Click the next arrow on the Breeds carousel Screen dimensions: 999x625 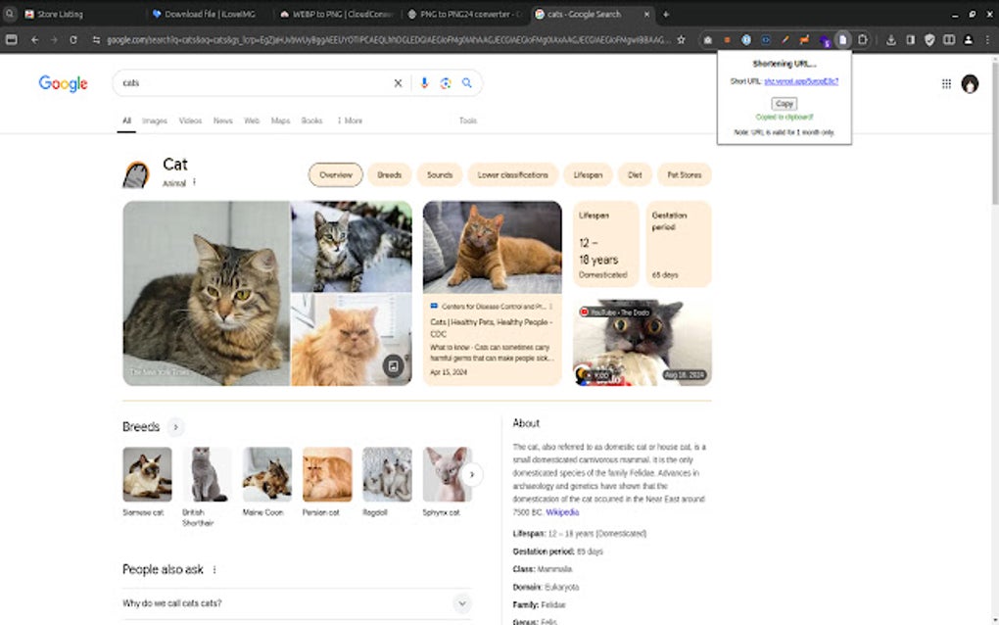tap(473, 474)
